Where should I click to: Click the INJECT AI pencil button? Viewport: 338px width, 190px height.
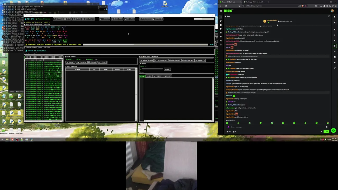pyautogui.click(x=82, y=62)
